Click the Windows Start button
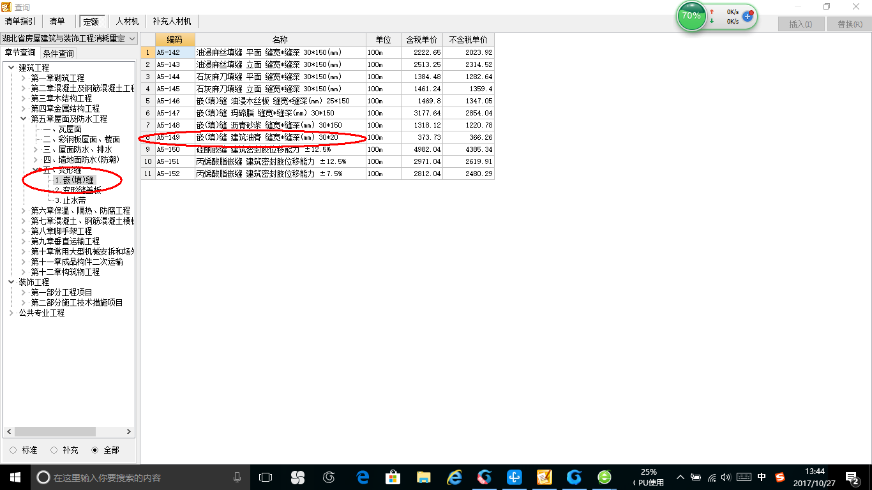872x490 pixels. coord(14,477)
